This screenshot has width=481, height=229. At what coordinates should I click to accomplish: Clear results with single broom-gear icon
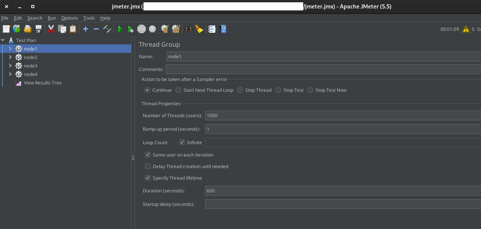pos(165,29)
